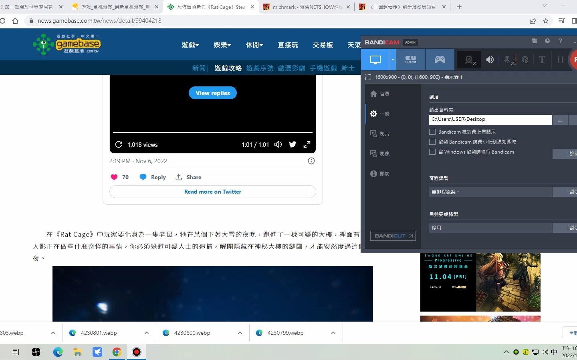The width and height of the screenshot is (577, 360).
Task: Open 手機遊戲 sub-navigation link
Action: 323,68
